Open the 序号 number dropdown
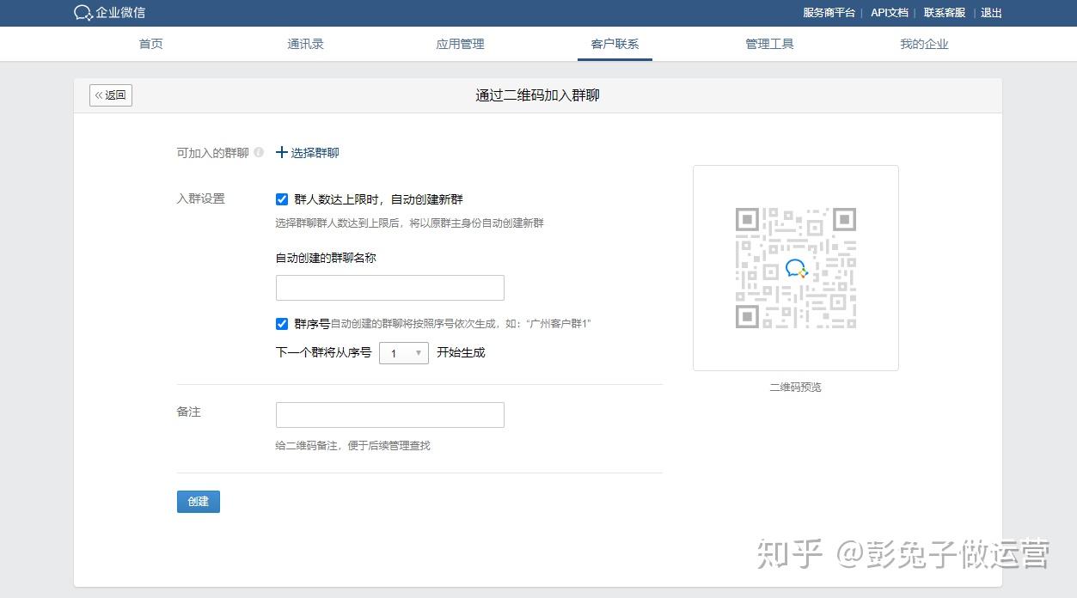1077x598 pixels. point(404,353)
